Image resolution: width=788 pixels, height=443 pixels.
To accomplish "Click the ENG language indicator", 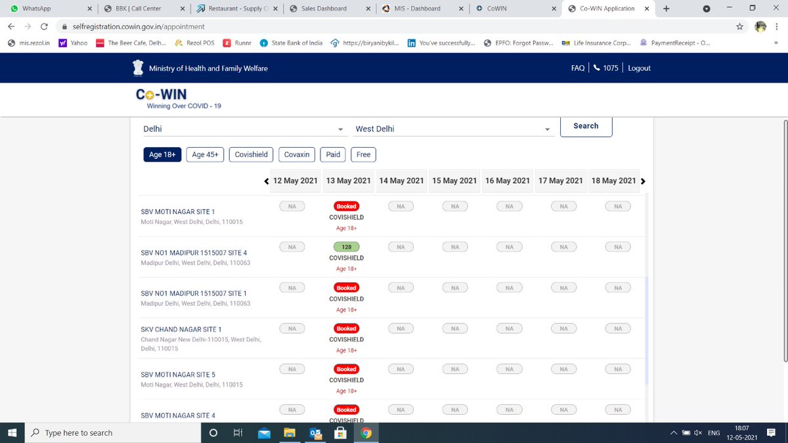I will [714, 433].
